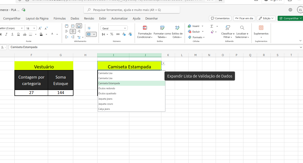Switch to the Fórmulas ribbon tab
The image size is (303, 163).
click(x=59, y=18)
